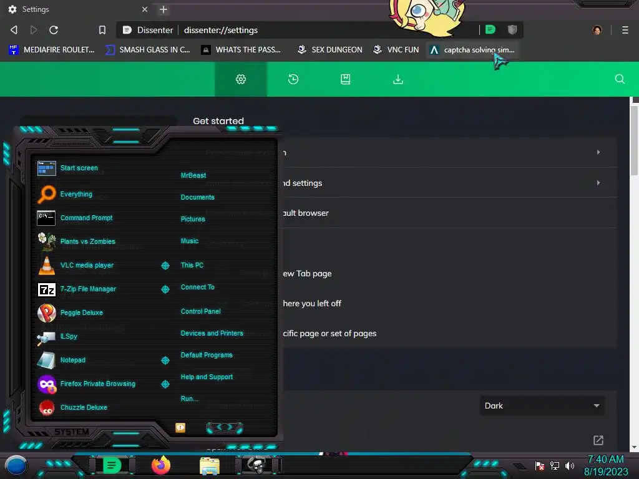
Task: Launch Chuzzle Deluxe from the start menu
Action: coord(84,407)
